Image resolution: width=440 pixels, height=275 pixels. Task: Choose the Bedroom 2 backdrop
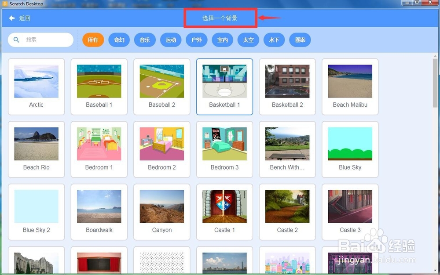162,149
